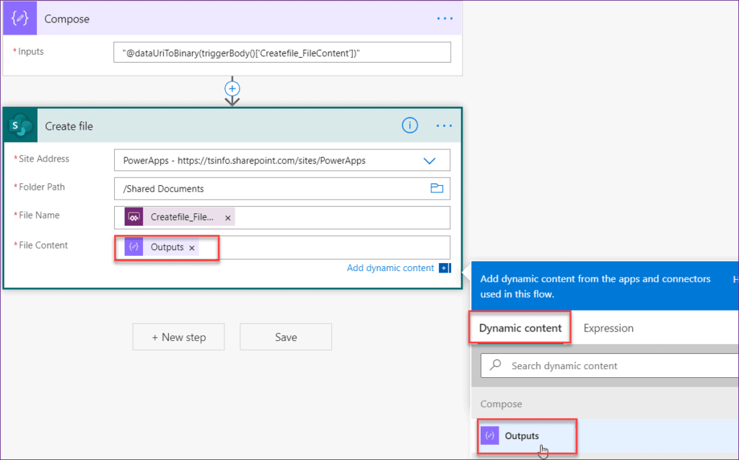This screenshot has height=460, width=739.
Task: Open the Compose action ellipsis menu
Action: coord(445,19)
